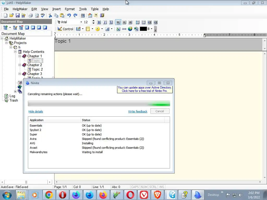Collapse the Chapter 3 tree node
Viewport: 267px width, 200px height.
click(20, 74)
